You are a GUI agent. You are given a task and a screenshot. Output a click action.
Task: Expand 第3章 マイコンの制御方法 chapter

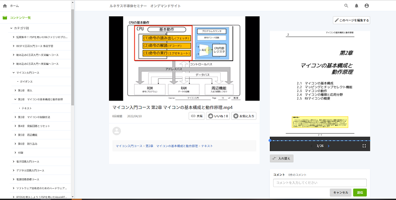click(x=15, y=117)
